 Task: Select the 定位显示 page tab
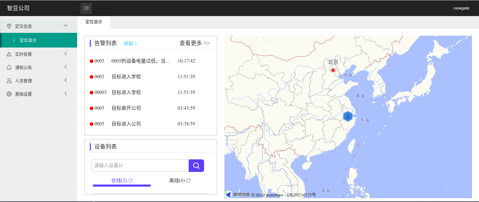coord(94,22)
